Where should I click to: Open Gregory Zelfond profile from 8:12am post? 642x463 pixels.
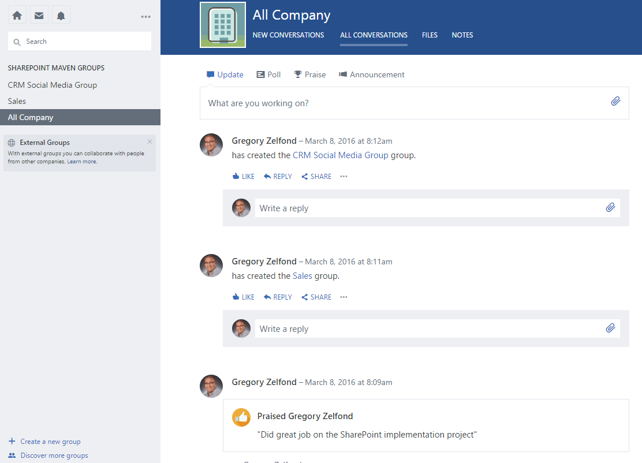click(x=264, y=141)
